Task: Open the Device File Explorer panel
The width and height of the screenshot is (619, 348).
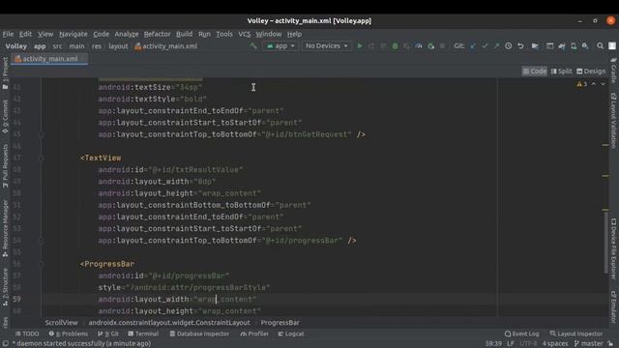Action: [613, 249]
